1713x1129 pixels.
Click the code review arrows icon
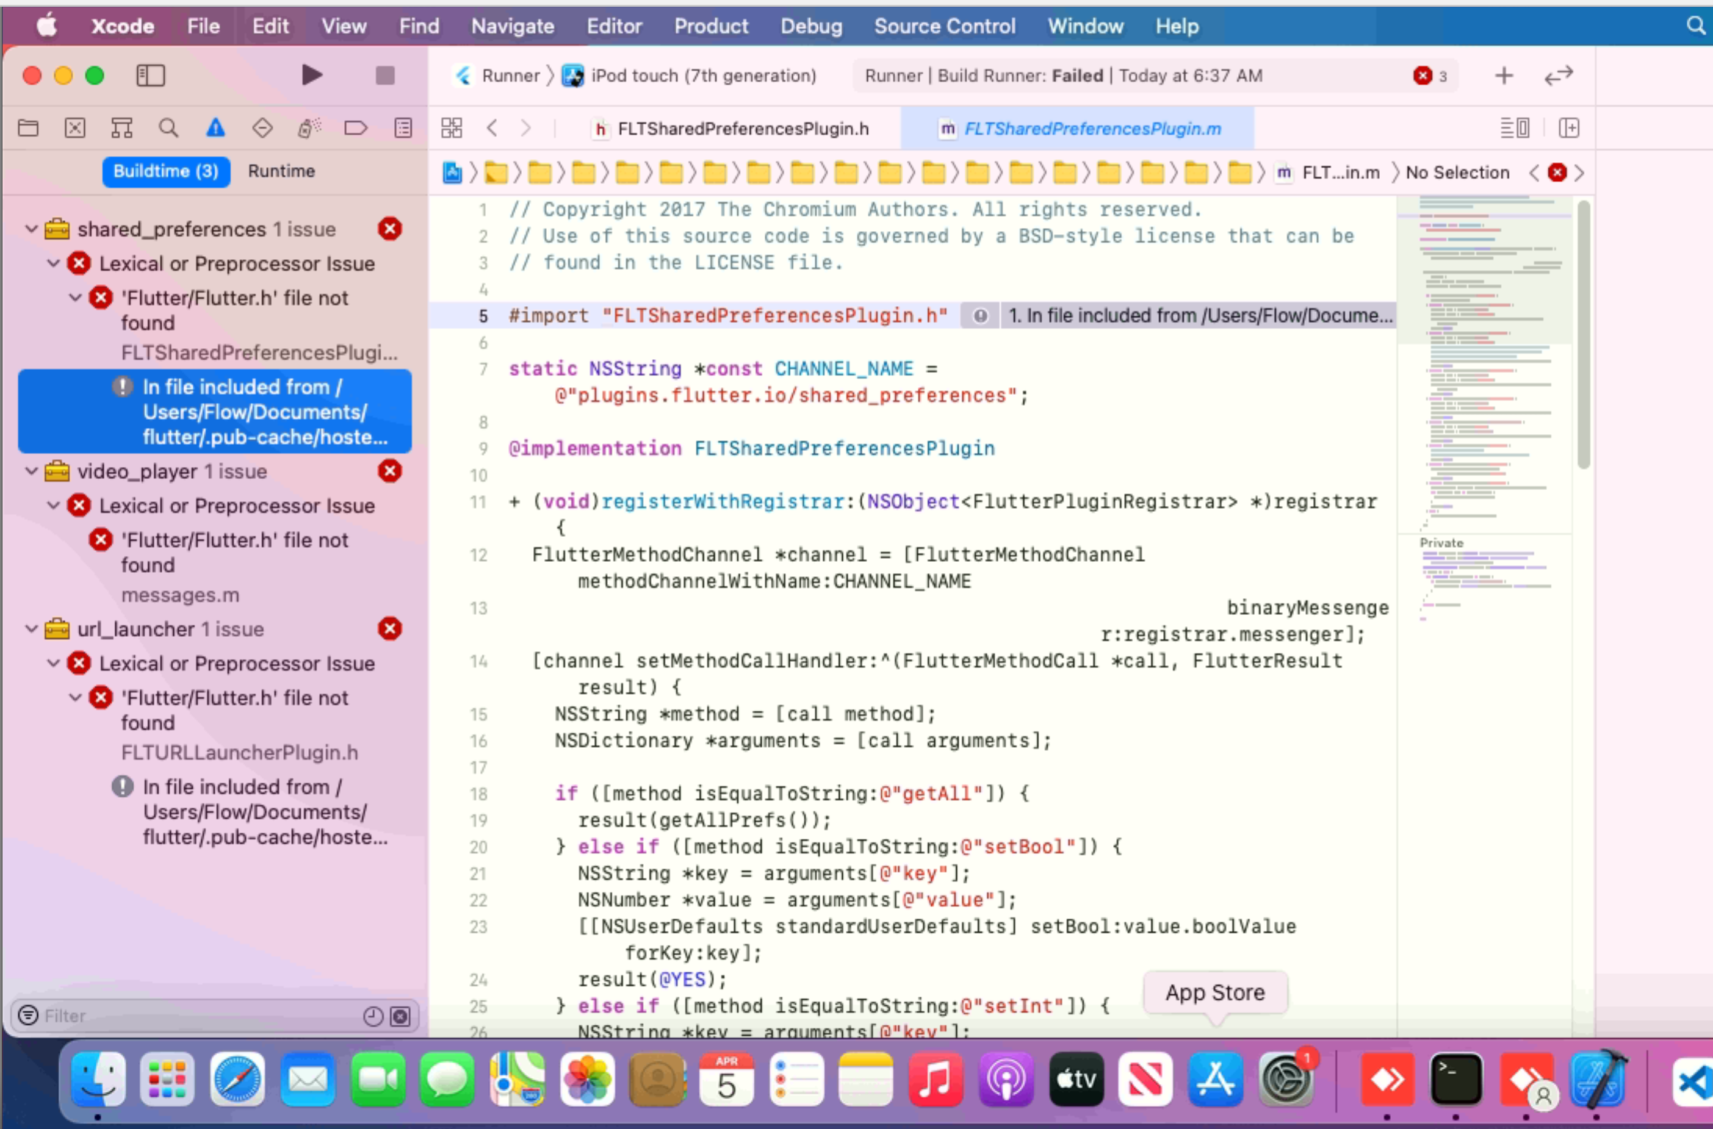[x=1559, y=76]
